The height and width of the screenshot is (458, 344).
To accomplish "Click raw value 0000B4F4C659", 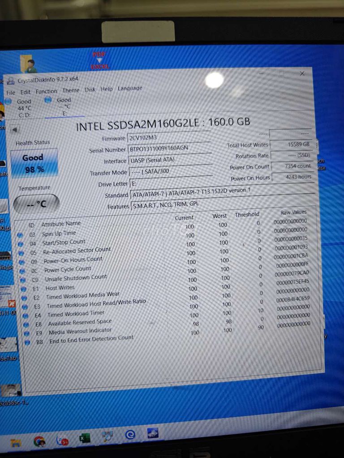I will tap(292, 300).
